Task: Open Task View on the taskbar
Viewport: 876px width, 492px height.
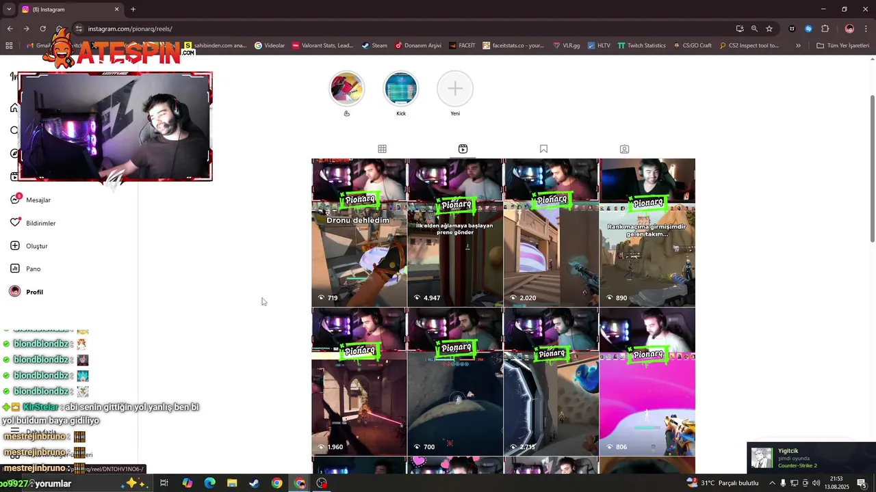Action: click(164, 483)
